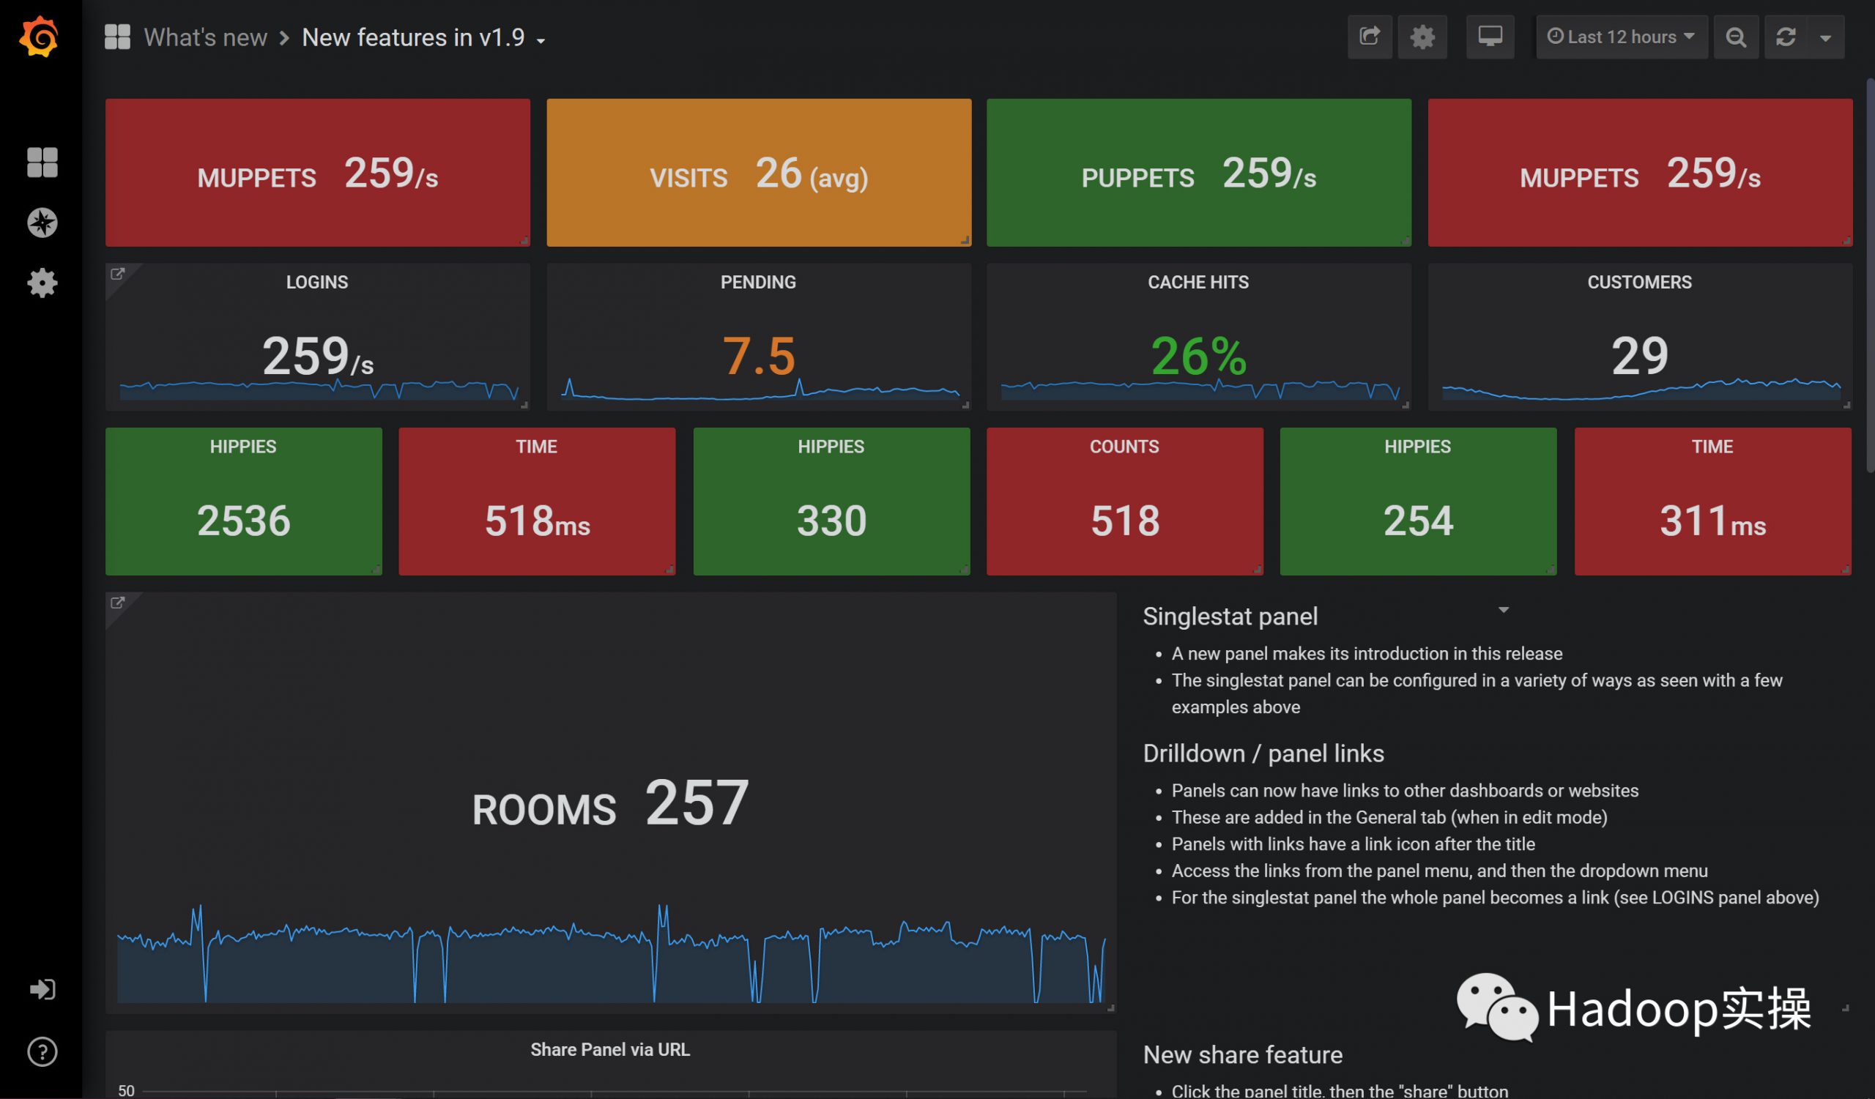The height and width of the screenshot is (1099, 1875).
Task: Open the LOGINS panel title
Action: coord(317,282)
